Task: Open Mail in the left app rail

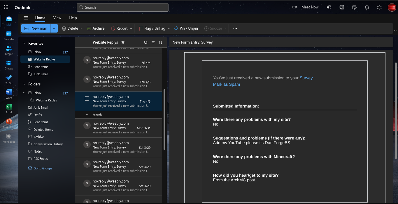Action: (9, 21)
